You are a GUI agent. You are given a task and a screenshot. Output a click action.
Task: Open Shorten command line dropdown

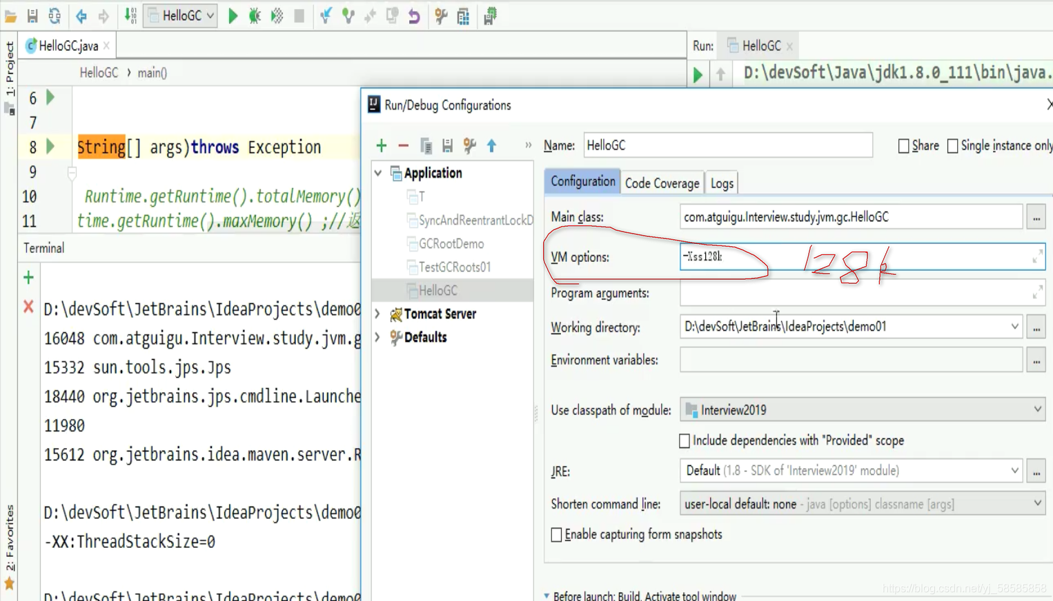[x=1037, y=504]
